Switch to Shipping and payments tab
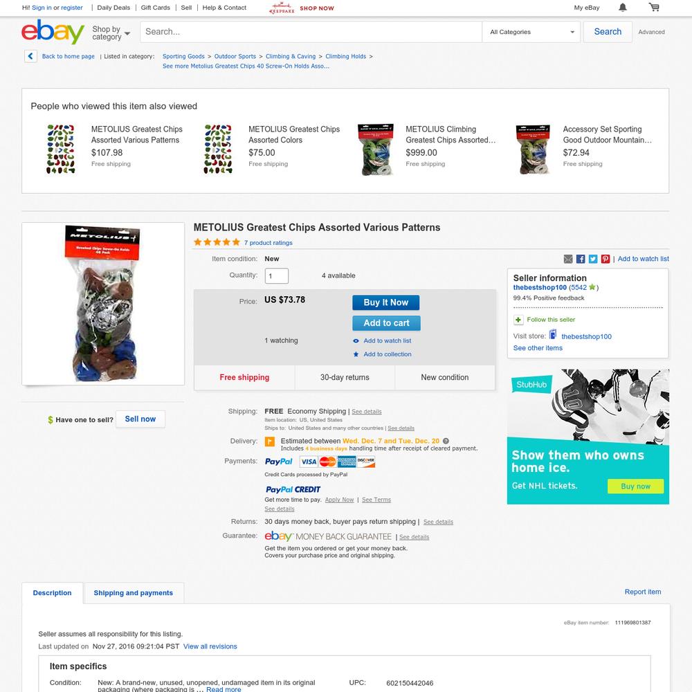 134,593
